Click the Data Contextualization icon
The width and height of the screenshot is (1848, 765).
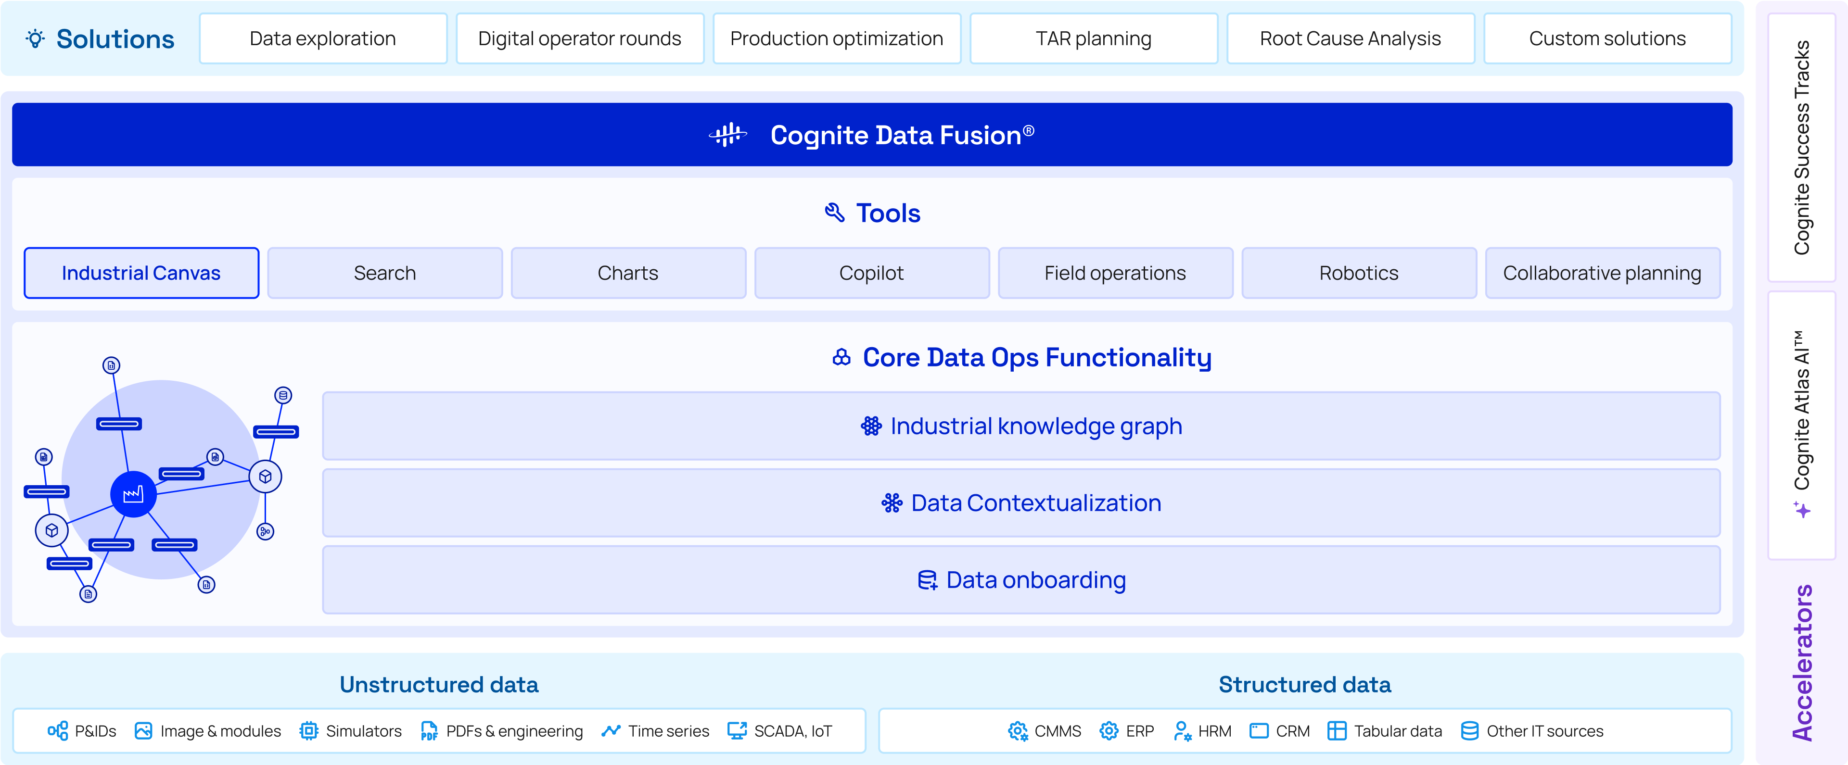pyautogui.click(x=892, y=502)
